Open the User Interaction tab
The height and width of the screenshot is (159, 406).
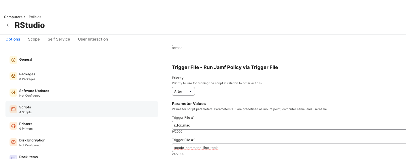(93, 39)
